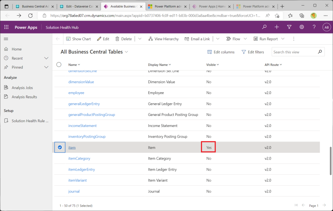The height and width of the screenshot is (211, 333).
Task: Switch to the Business Central Admin browser tab
Action: tap(34, 7)
